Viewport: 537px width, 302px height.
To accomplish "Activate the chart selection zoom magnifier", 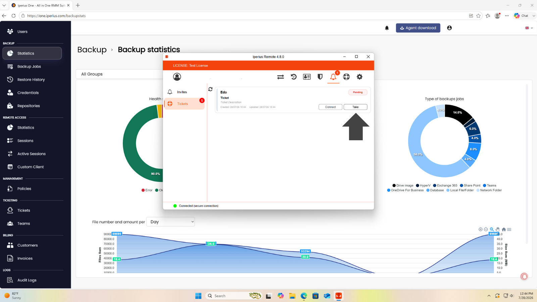I will coord(492,230).
